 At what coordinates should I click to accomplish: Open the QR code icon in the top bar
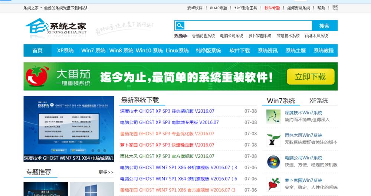(x=335, y=8)
